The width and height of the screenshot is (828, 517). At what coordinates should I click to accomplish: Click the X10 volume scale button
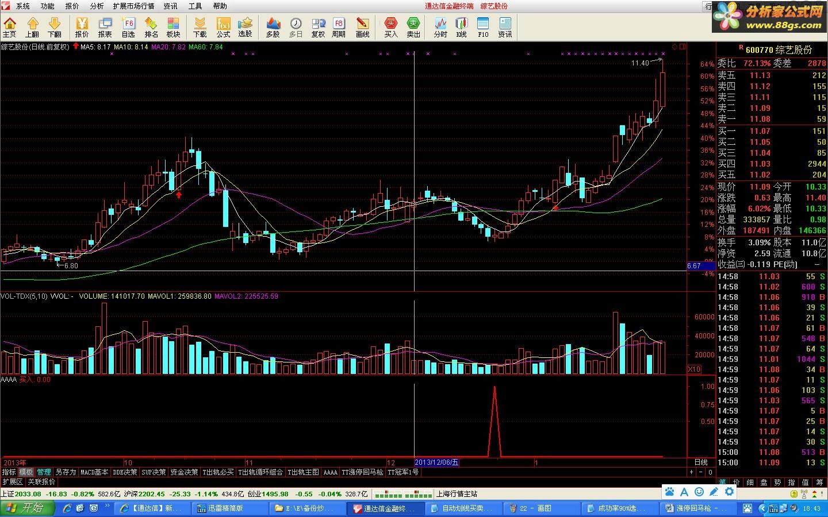694,369
